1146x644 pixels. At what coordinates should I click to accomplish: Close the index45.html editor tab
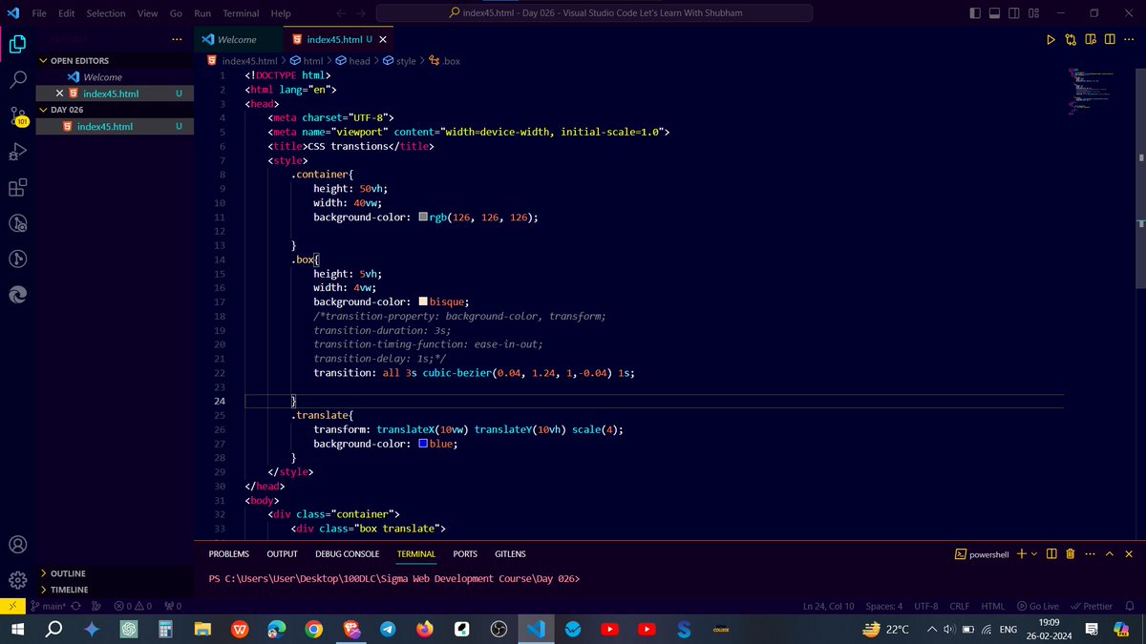point(383,40)
